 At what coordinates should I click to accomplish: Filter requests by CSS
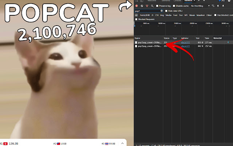[x=157, y=15]
